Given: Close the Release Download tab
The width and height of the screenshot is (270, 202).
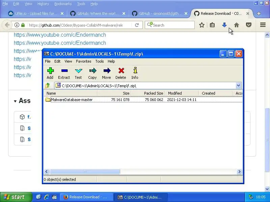Looking at the screenshot, I should coord(248,13).
